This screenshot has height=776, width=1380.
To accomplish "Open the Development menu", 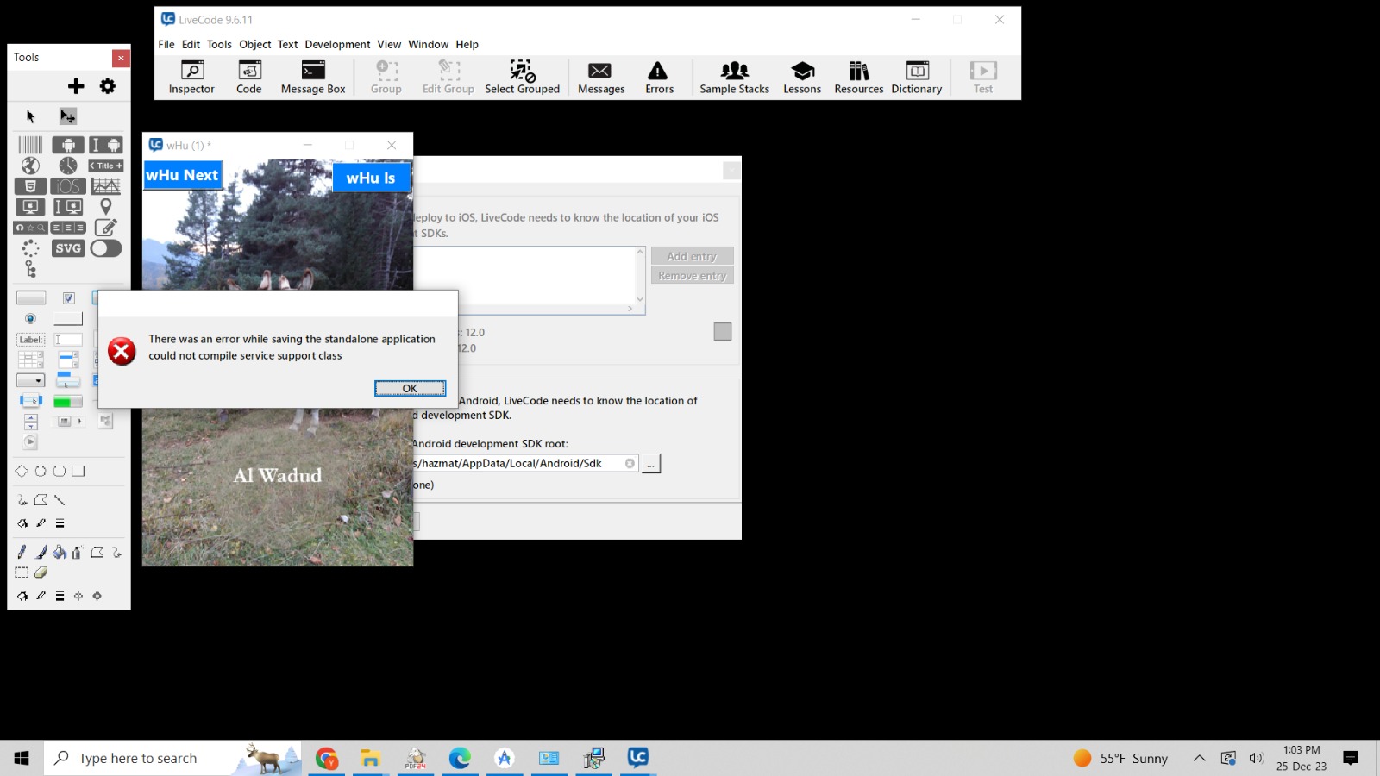I will pos(337,44).
